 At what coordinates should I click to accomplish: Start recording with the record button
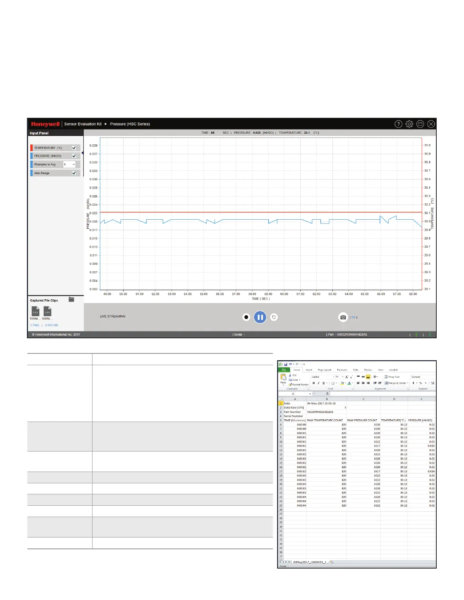click(246, 317)
